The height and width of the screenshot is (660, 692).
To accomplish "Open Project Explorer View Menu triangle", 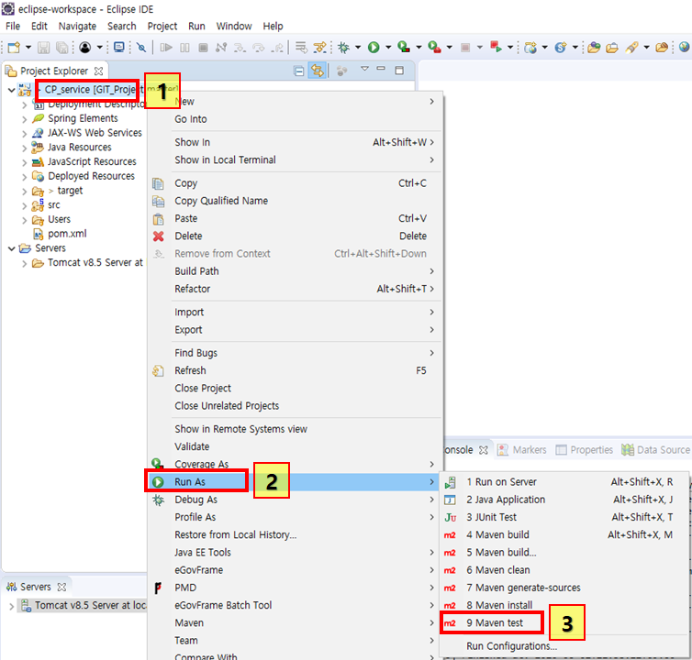I will point(364,69).
